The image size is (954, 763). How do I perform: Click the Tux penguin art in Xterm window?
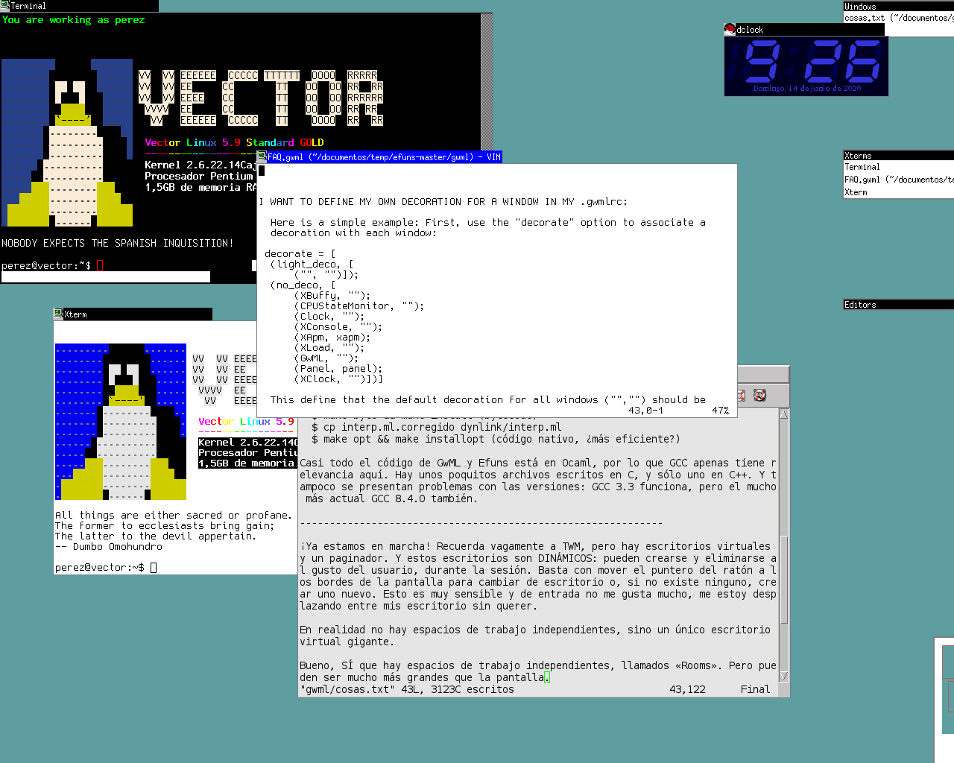click(121, 422)
